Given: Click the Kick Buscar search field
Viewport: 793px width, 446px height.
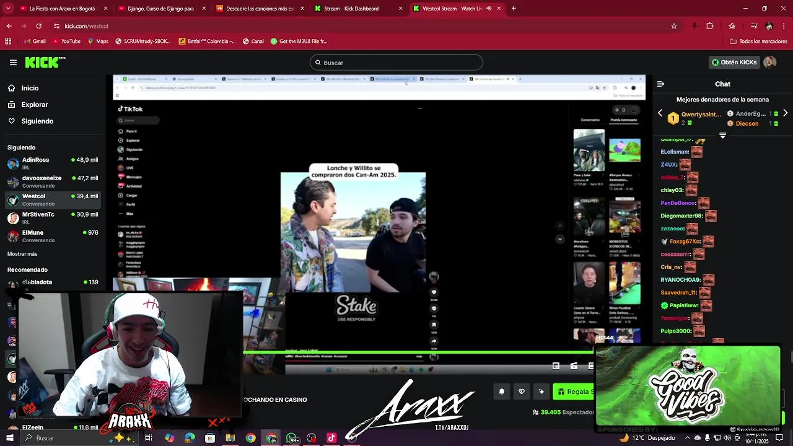Looking at the screenshot, I should (396, 63).
